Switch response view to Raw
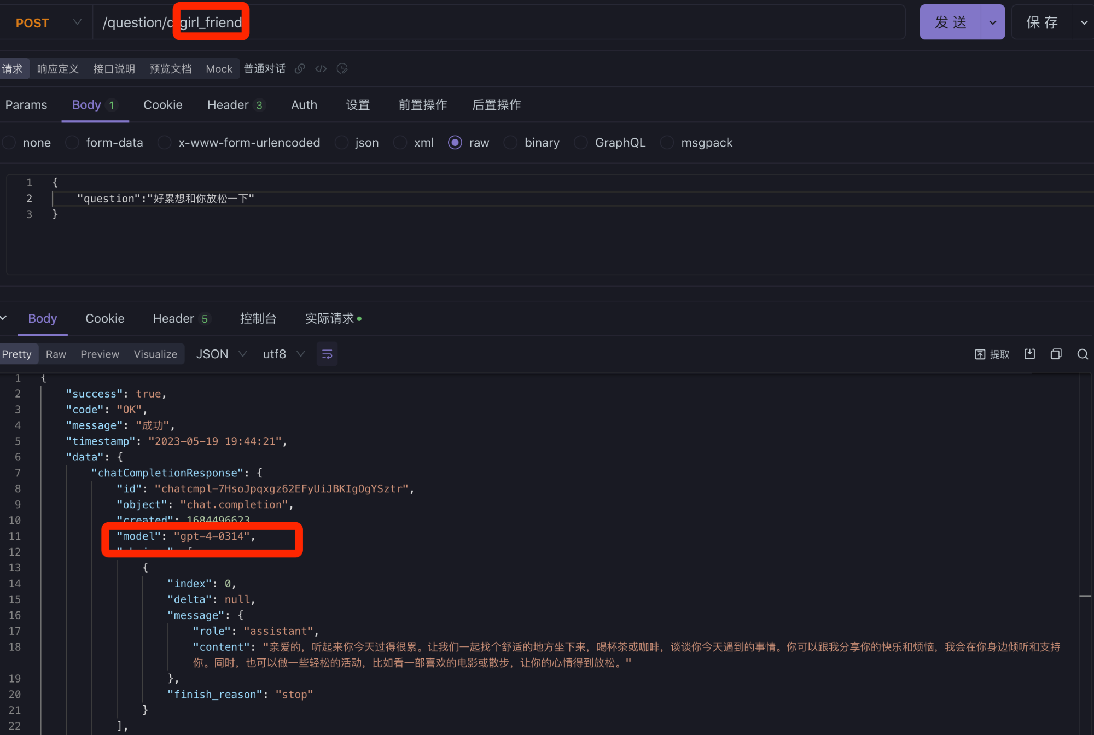 click(56, 354)
